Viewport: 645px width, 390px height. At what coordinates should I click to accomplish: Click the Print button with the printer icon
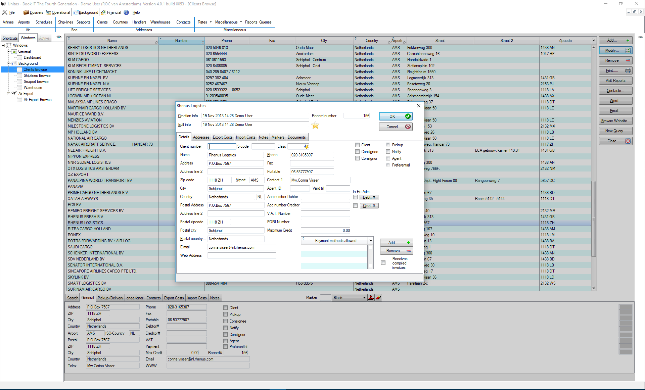click(x=615, y=70)
